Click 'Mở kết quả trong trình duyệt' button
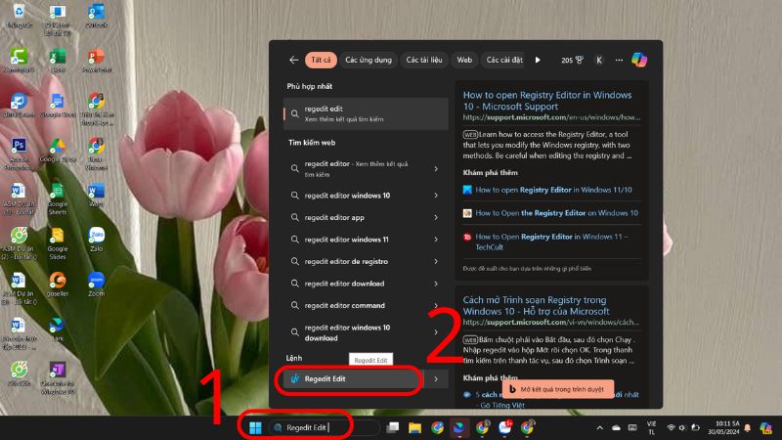Screen dimensions: 782x440 tap(557, 389)
